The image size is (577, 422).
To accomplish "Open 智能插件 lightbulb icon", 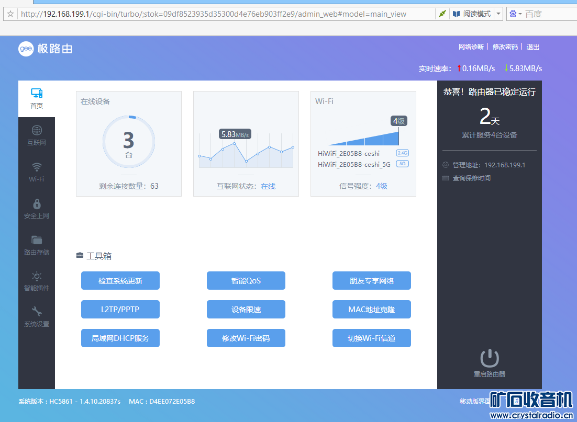I will click(x=37, y=277).
